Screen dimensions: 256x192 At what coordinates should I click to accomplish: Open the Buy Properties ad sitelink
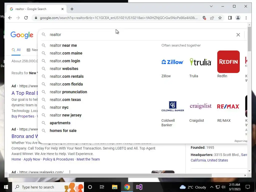(x=23, y=116)
